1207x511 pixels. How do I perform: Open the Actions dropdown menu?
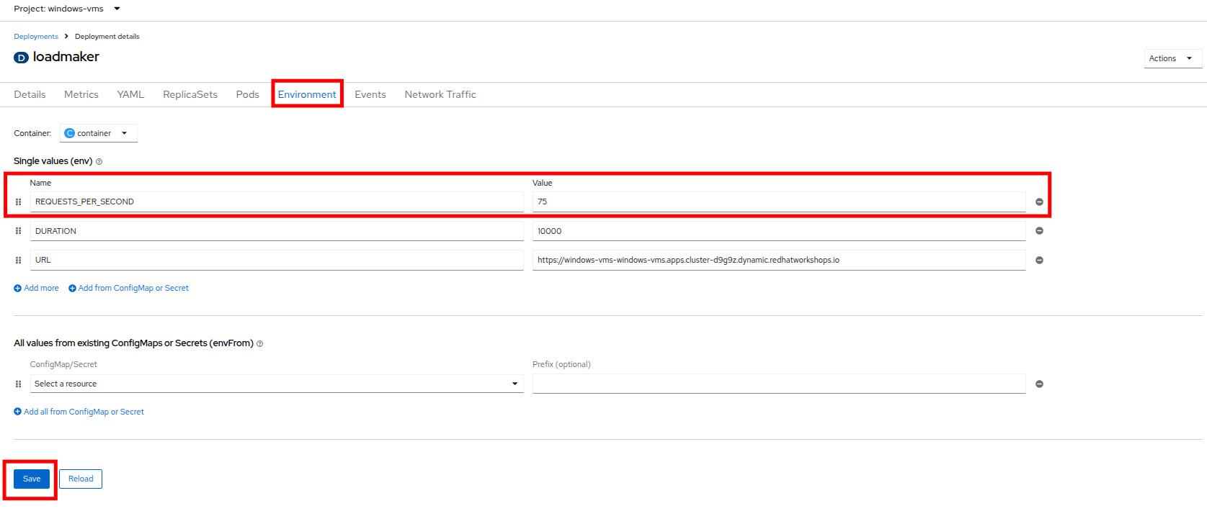tap(1171, 58)
